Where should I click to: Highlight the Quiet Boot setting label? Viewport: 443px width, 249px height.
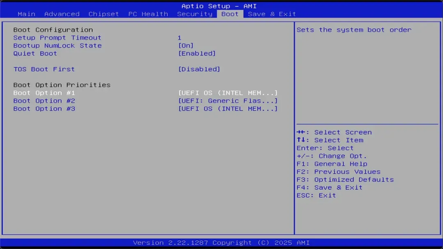coord(35,53)
